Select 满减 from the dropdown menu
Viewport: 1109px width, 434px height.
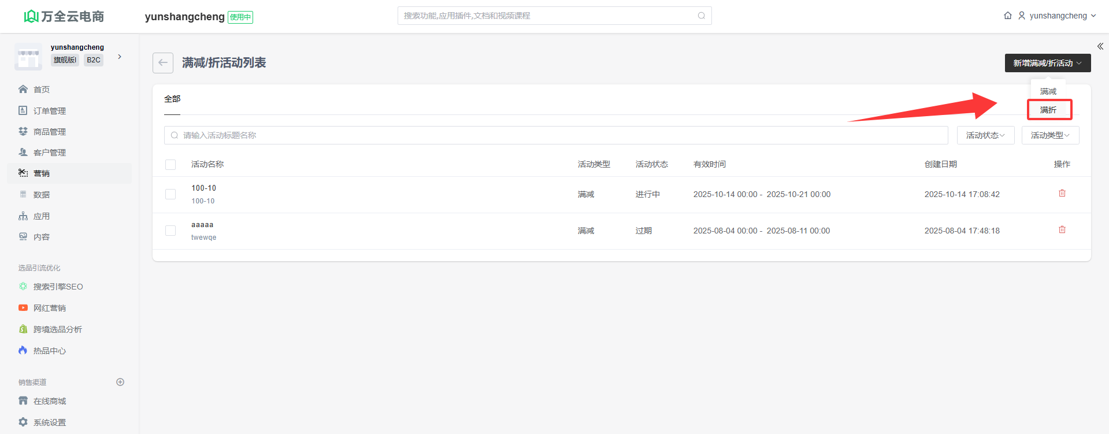[1048, 91]
